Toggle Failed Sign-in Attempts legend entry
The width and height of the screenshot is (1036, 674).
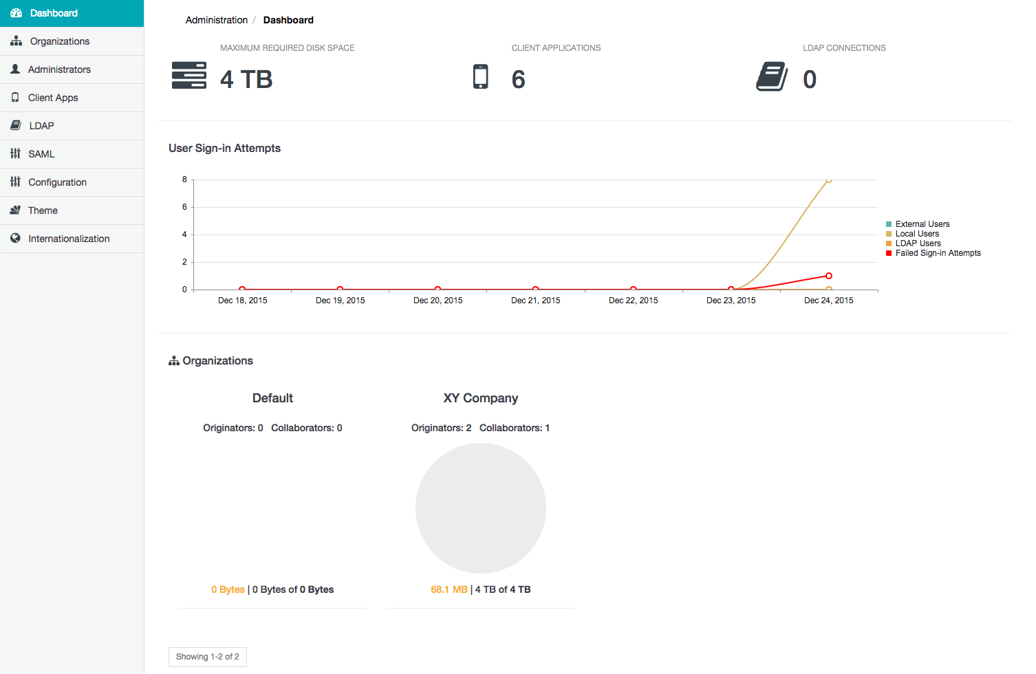(x=938, y=253)
